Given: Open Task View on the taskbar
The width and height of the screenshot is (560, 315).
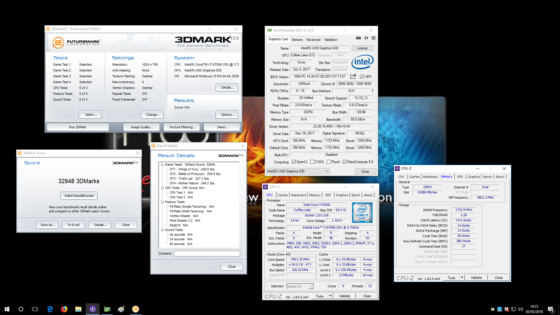Looking at the screenshot, I should (35, 309).
